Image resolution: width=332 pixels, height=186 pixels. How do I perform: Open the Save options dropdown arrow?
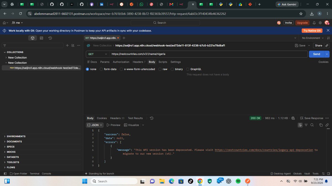[310, 46]
